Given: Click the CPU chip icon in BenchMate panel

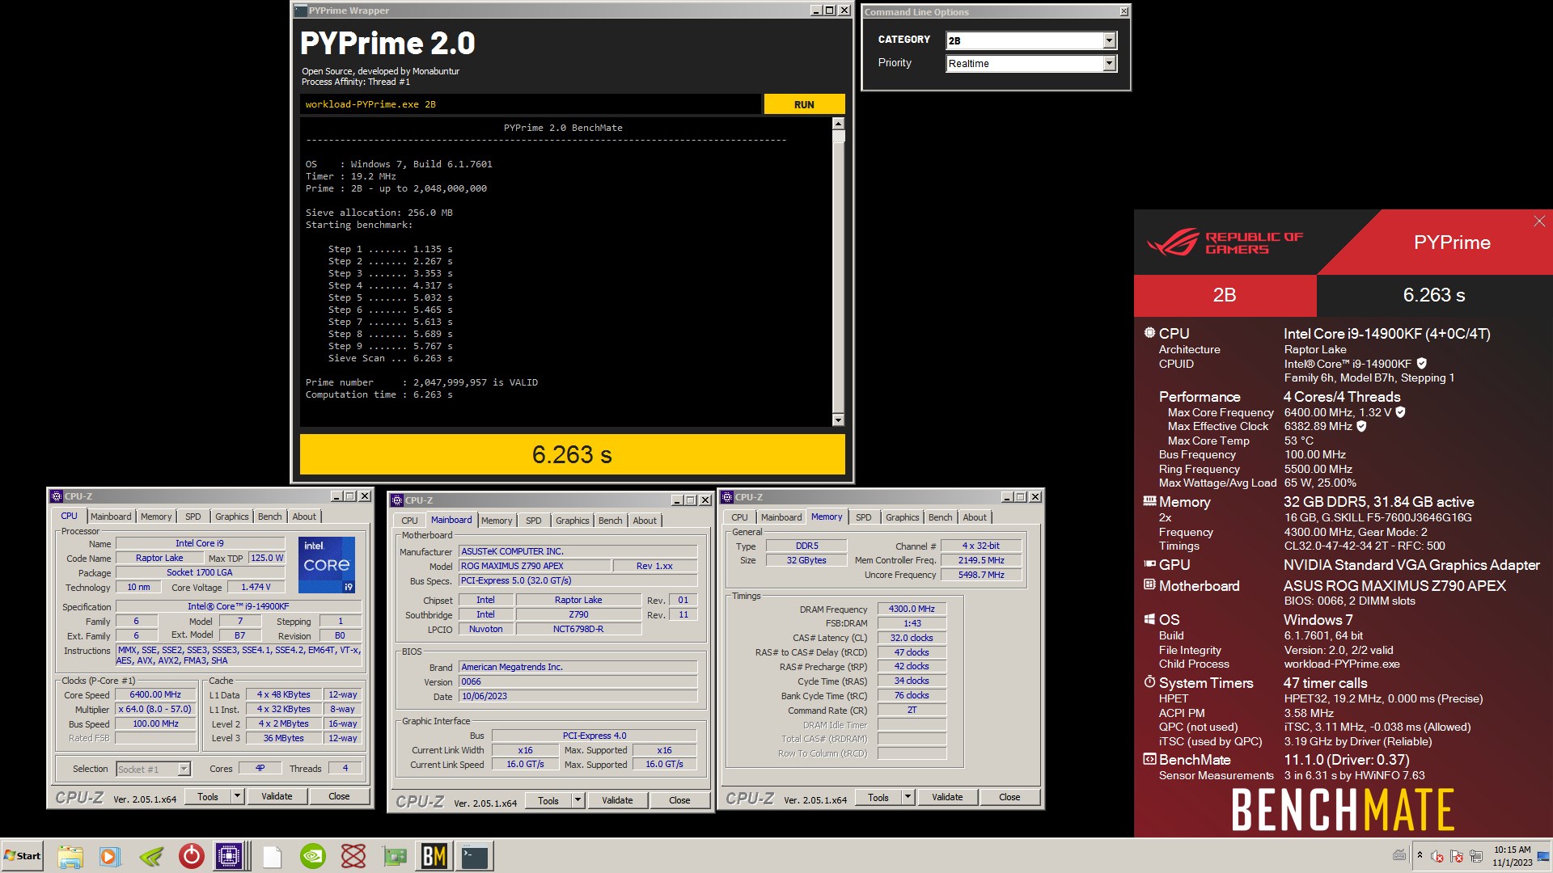Looking at the screenshot, I should coord(1149,333).
